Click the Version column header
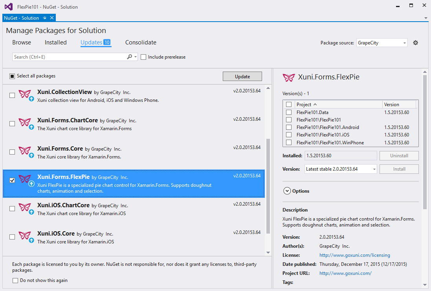 pos(399,105)
